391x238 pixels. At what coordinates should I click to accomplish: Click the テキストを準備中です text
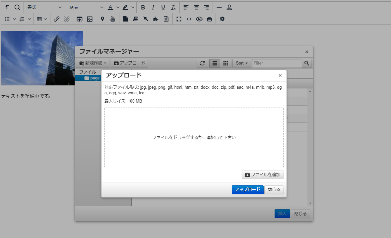[27, 96]
